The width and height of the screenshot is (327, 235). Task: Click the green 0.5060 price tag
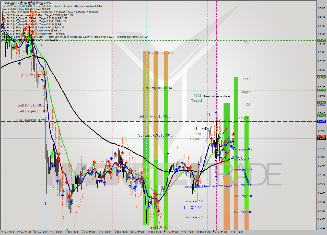pos(321,102)
